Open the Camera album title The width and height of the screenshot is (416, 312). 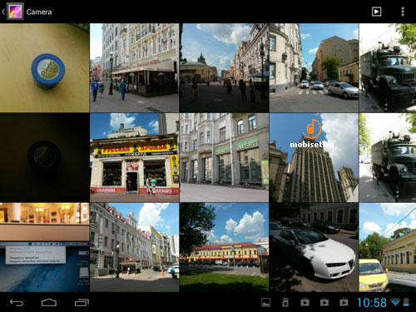[x=39, y=12]
